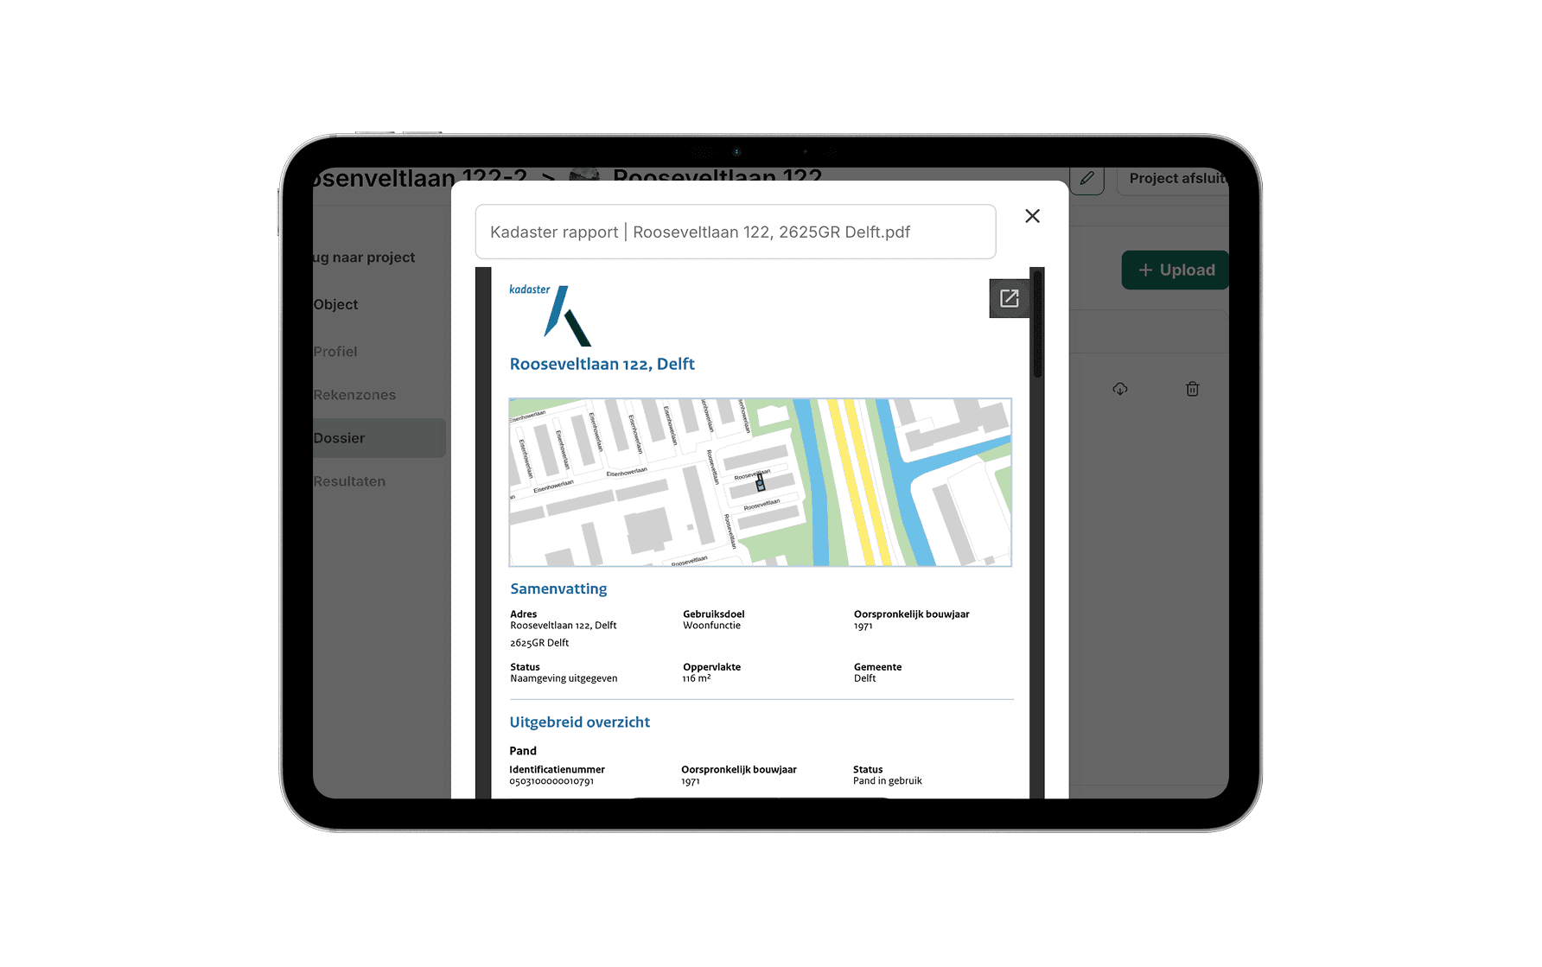
Task: Edit the PDF file name field
Action: (x=736, y=232)
